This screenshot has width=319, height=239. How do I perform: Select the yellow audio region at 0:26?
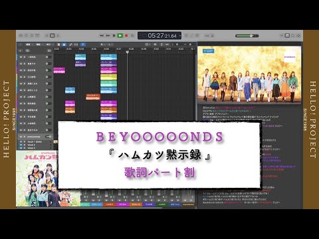click(108, 77)
